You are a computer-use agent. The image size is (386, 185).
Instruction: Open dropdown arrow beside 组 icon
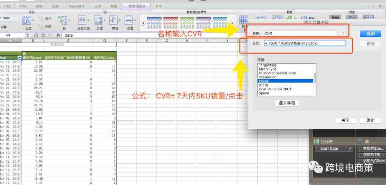(x=69, y=20)
